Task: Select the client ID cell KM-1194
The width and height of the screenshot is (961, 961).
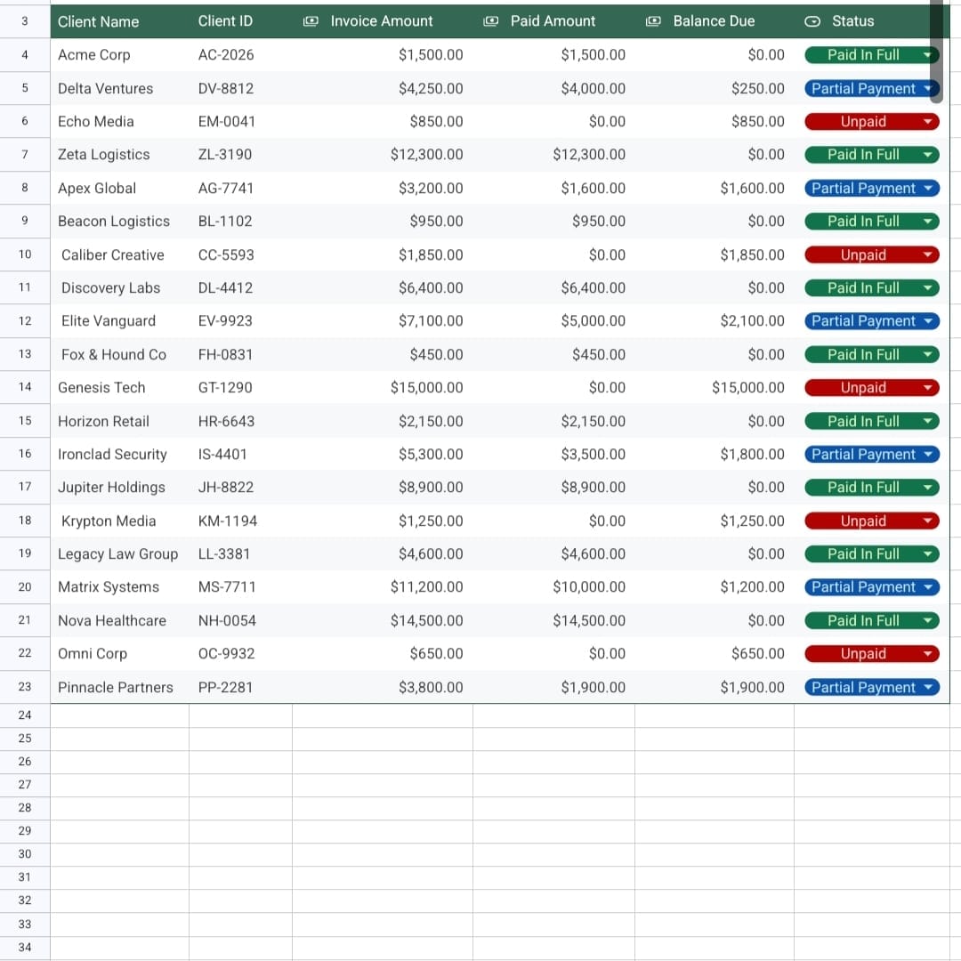Action: point(241,521)
